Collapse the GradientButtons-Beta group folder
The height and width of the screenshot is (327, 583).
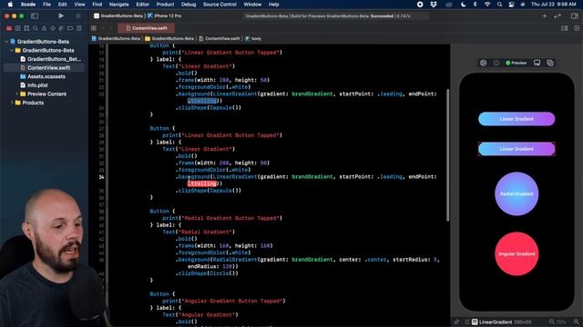point(12,51)
